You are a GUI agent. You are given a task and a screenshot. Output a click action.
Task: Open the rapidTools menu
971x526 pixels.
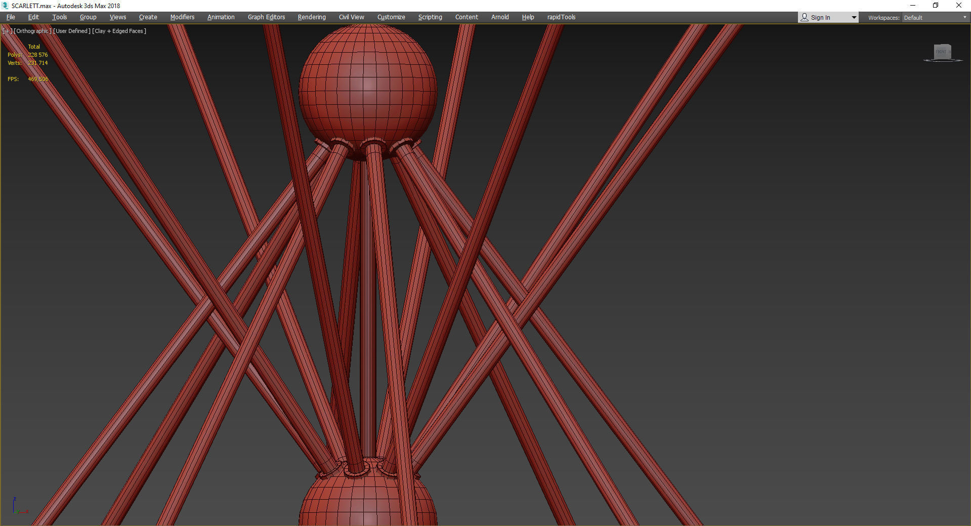coord(561,17)
